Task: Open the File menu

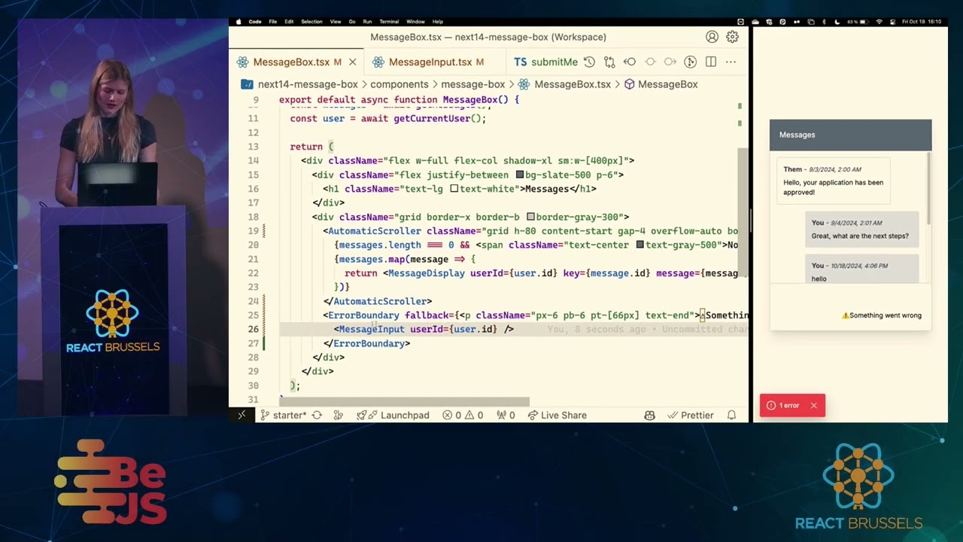Action: point(273,22)
